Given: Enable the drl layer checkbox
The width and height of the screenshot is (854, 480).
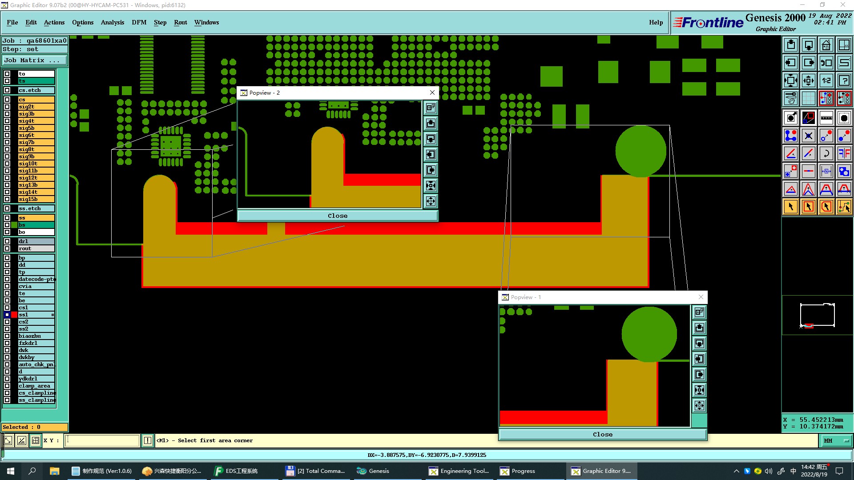Looking at the screenshot, I should [7, 241].
